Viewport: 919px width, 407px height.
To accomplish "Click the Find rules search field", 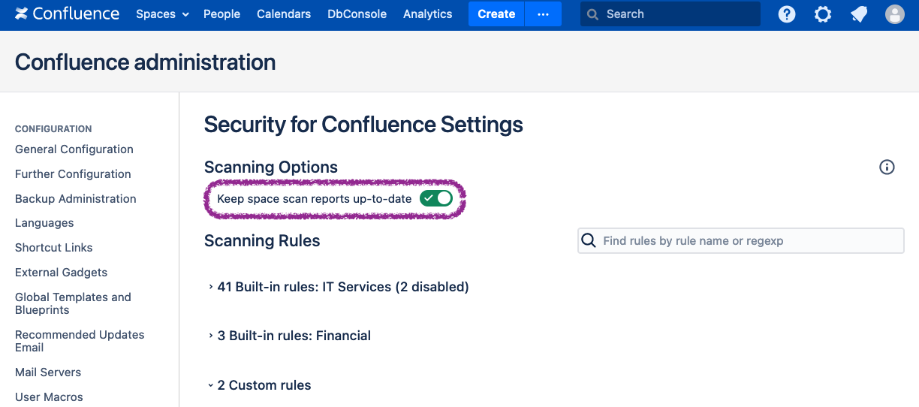I will coord(747,241).
